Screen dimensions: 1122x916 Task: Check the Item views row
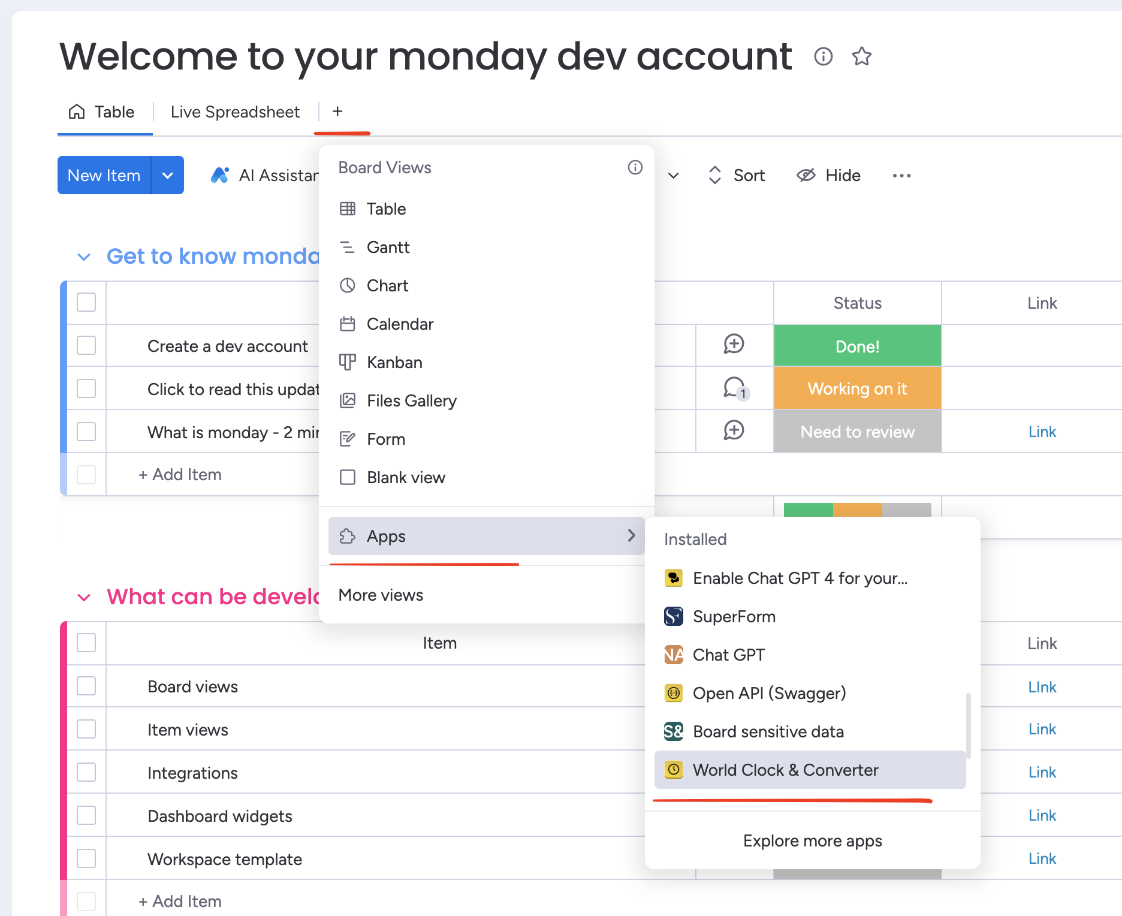[86, 729]
